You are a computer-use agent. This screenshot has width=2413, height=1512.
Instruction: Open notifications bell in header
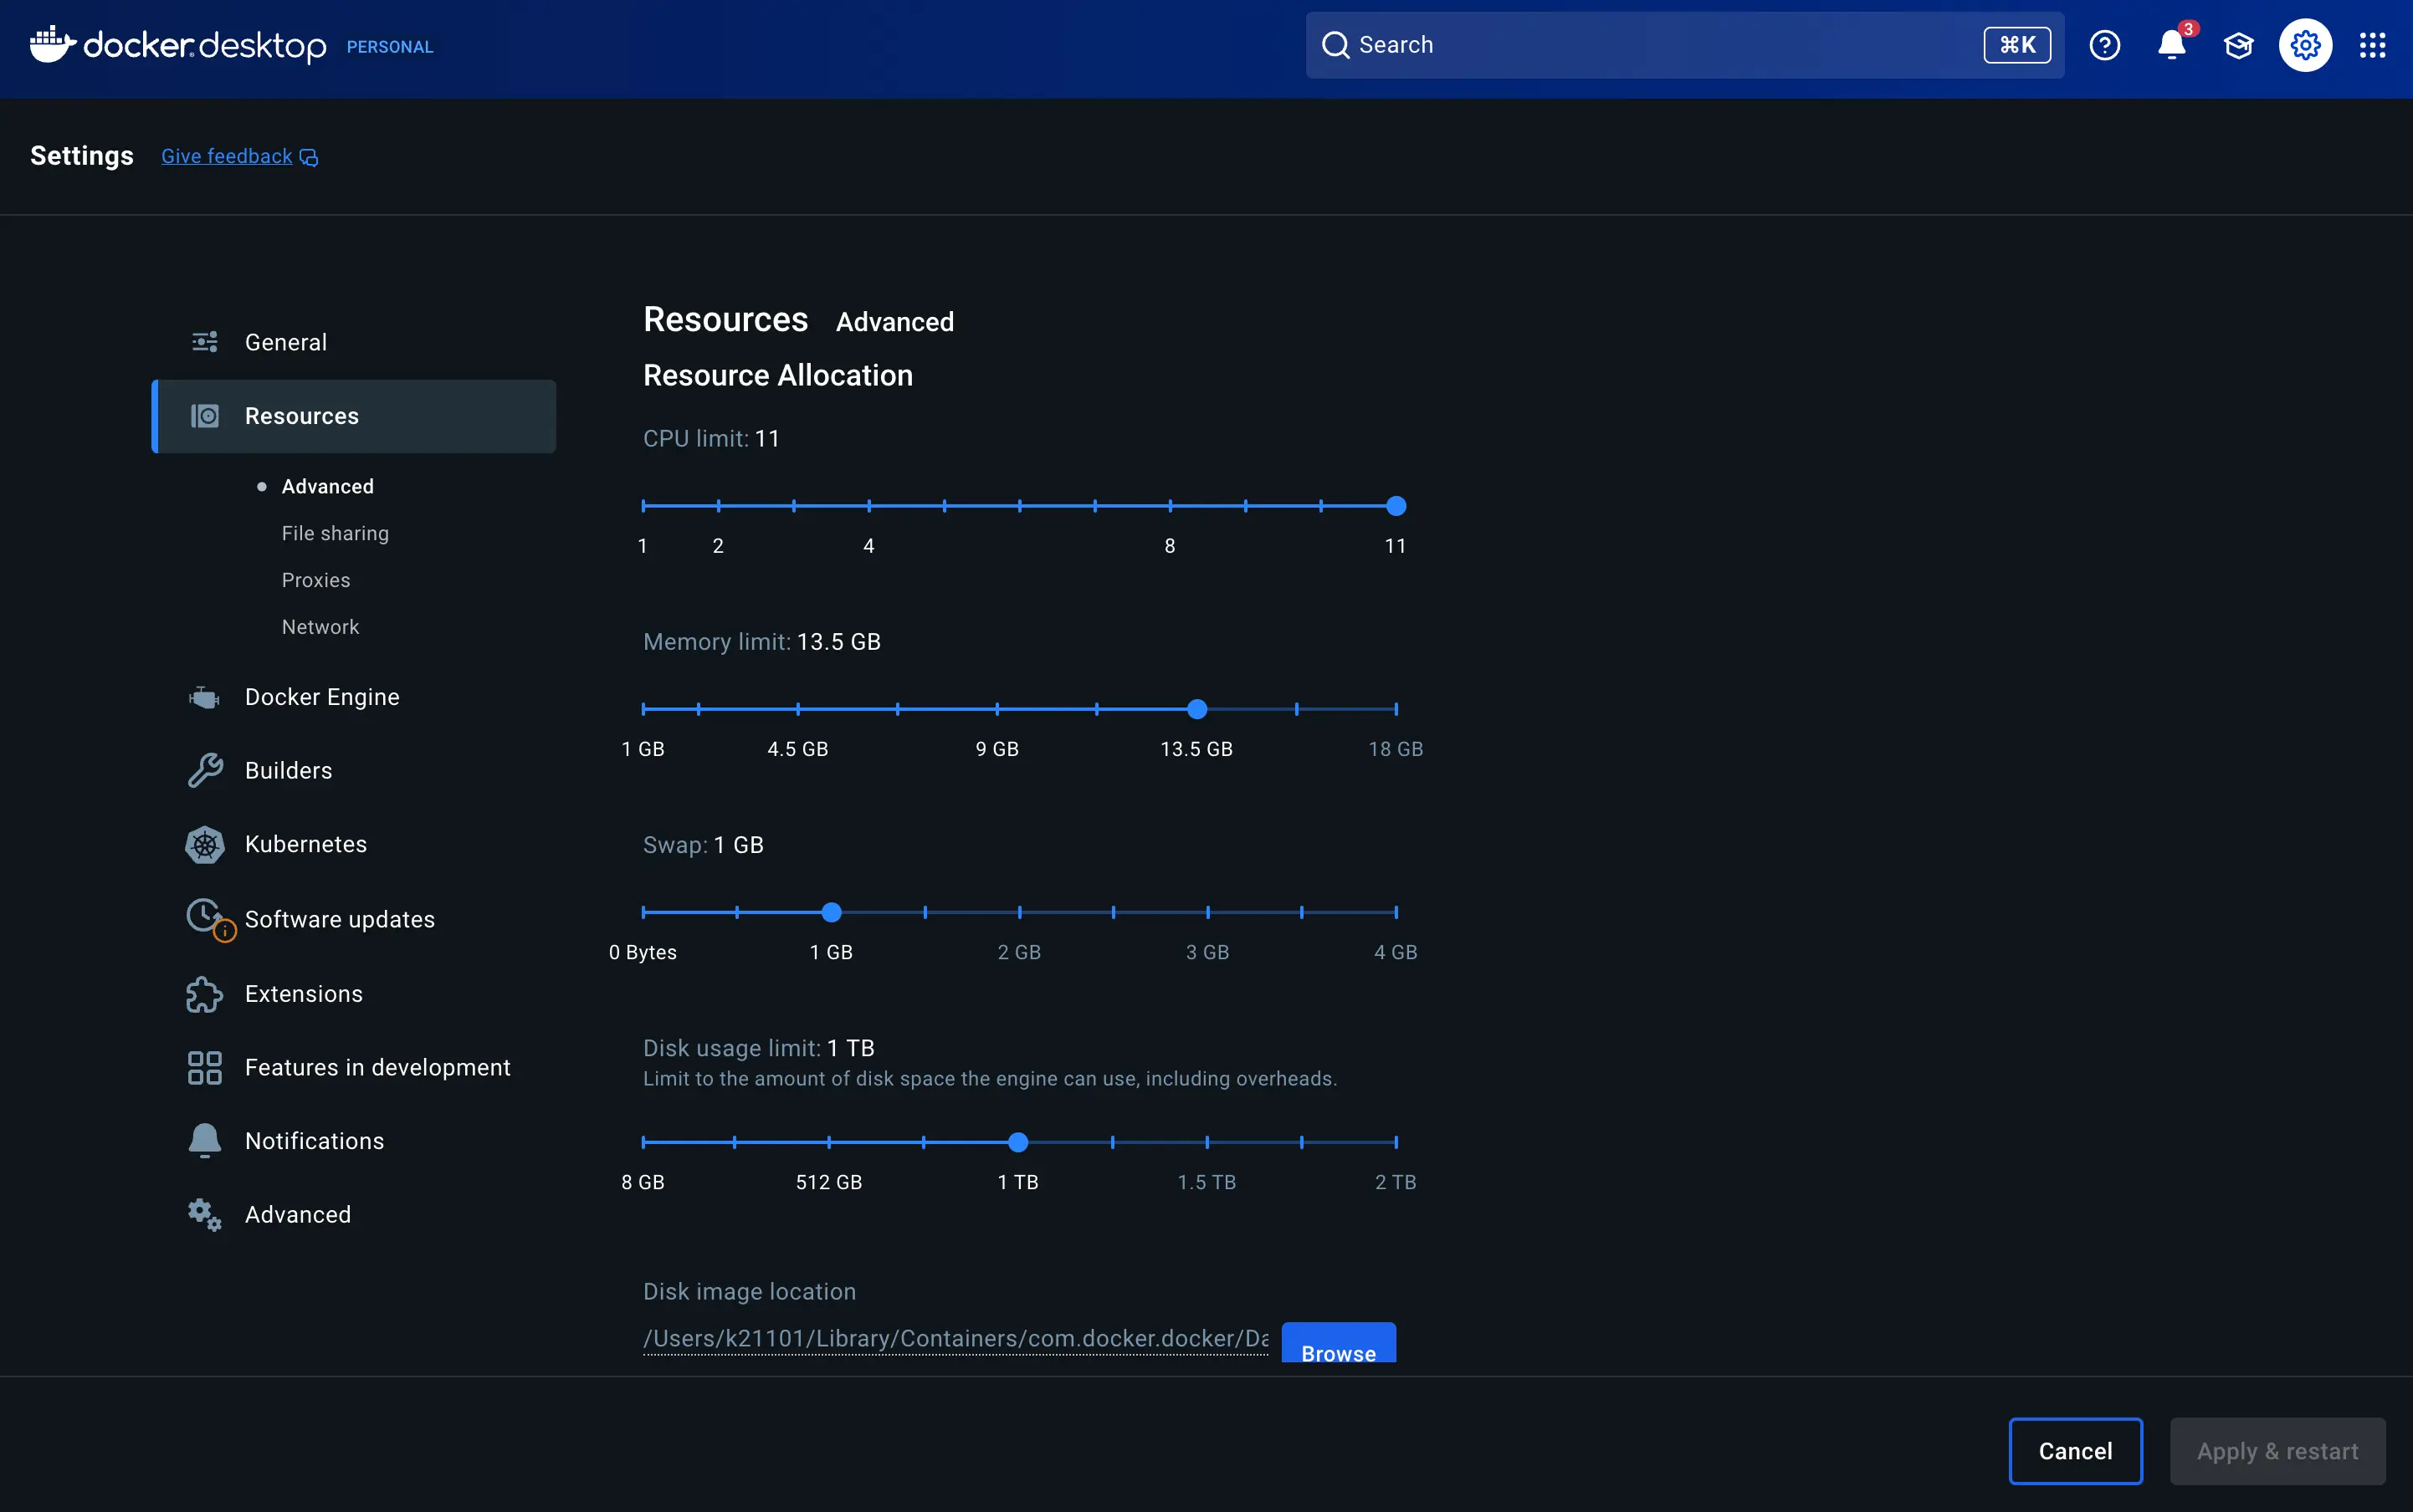coord(2172,45)
